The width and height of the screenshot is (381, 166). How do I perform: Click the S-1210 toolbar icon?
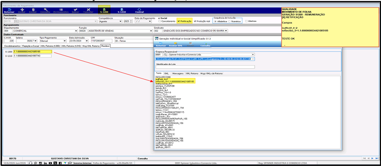(121, 10)
